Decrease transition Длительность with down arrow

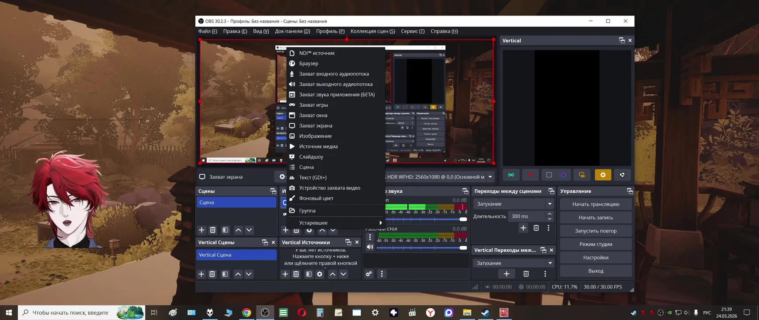click(549, 219)
